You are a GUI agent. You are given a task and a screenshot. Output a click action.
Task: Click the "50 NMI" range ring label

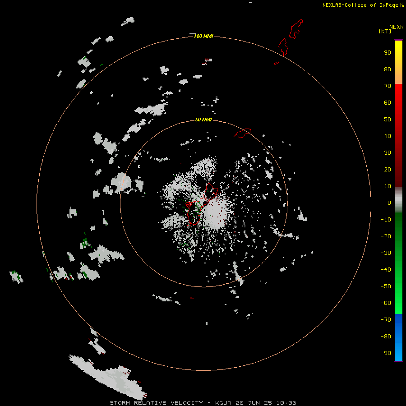pyautogui.click(x=203, y=120)
